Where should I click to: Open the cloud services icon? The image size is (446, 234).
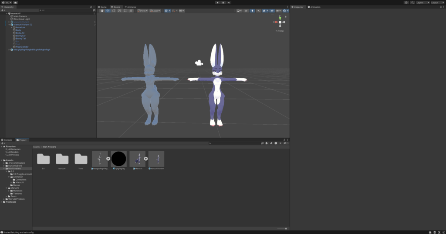[x=16, y=3]
